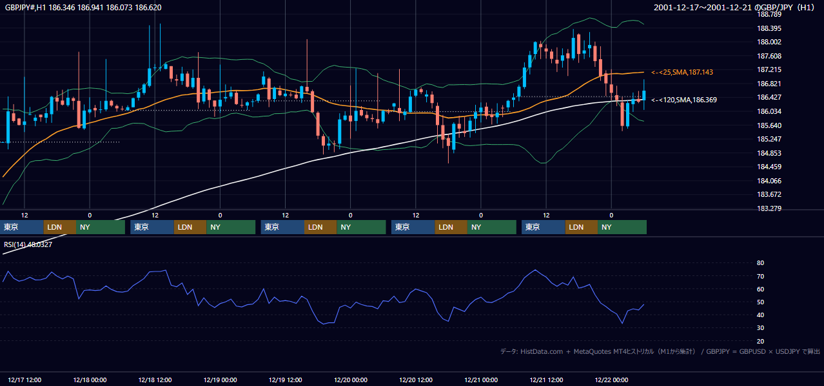Click the 12/19 12:00 time label

pos(286,380)
